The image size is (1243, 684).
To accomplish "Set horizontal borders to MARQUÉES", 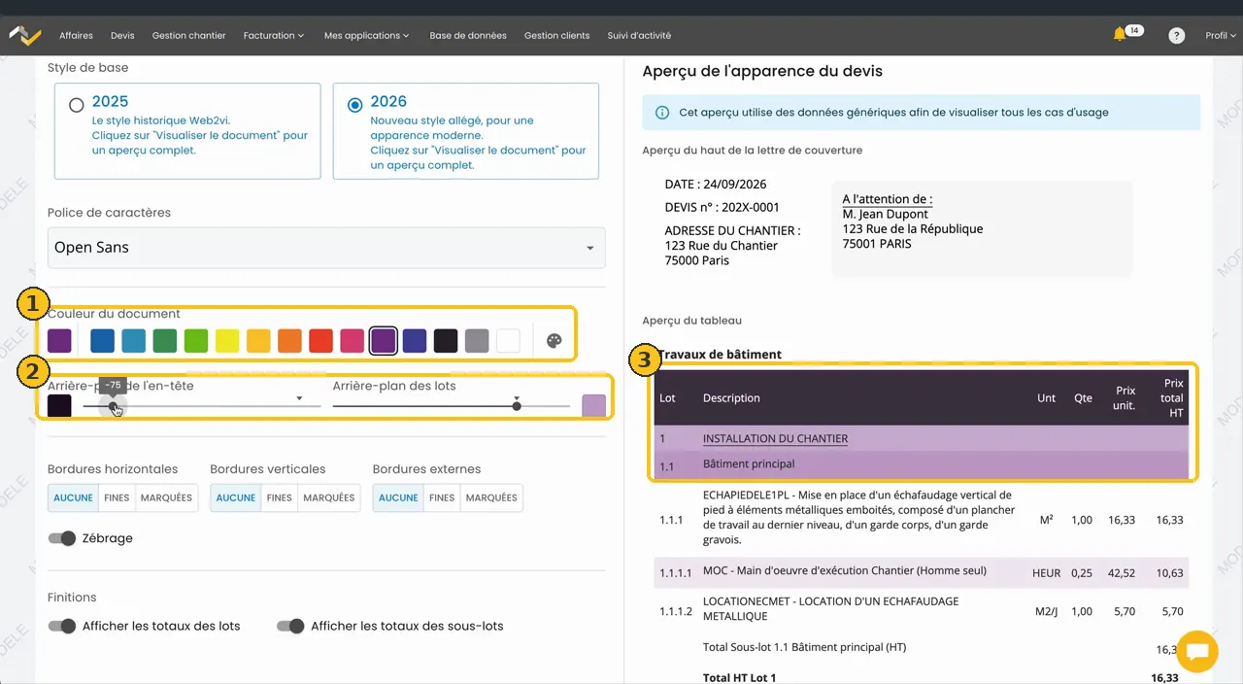I will coord(166,497).
